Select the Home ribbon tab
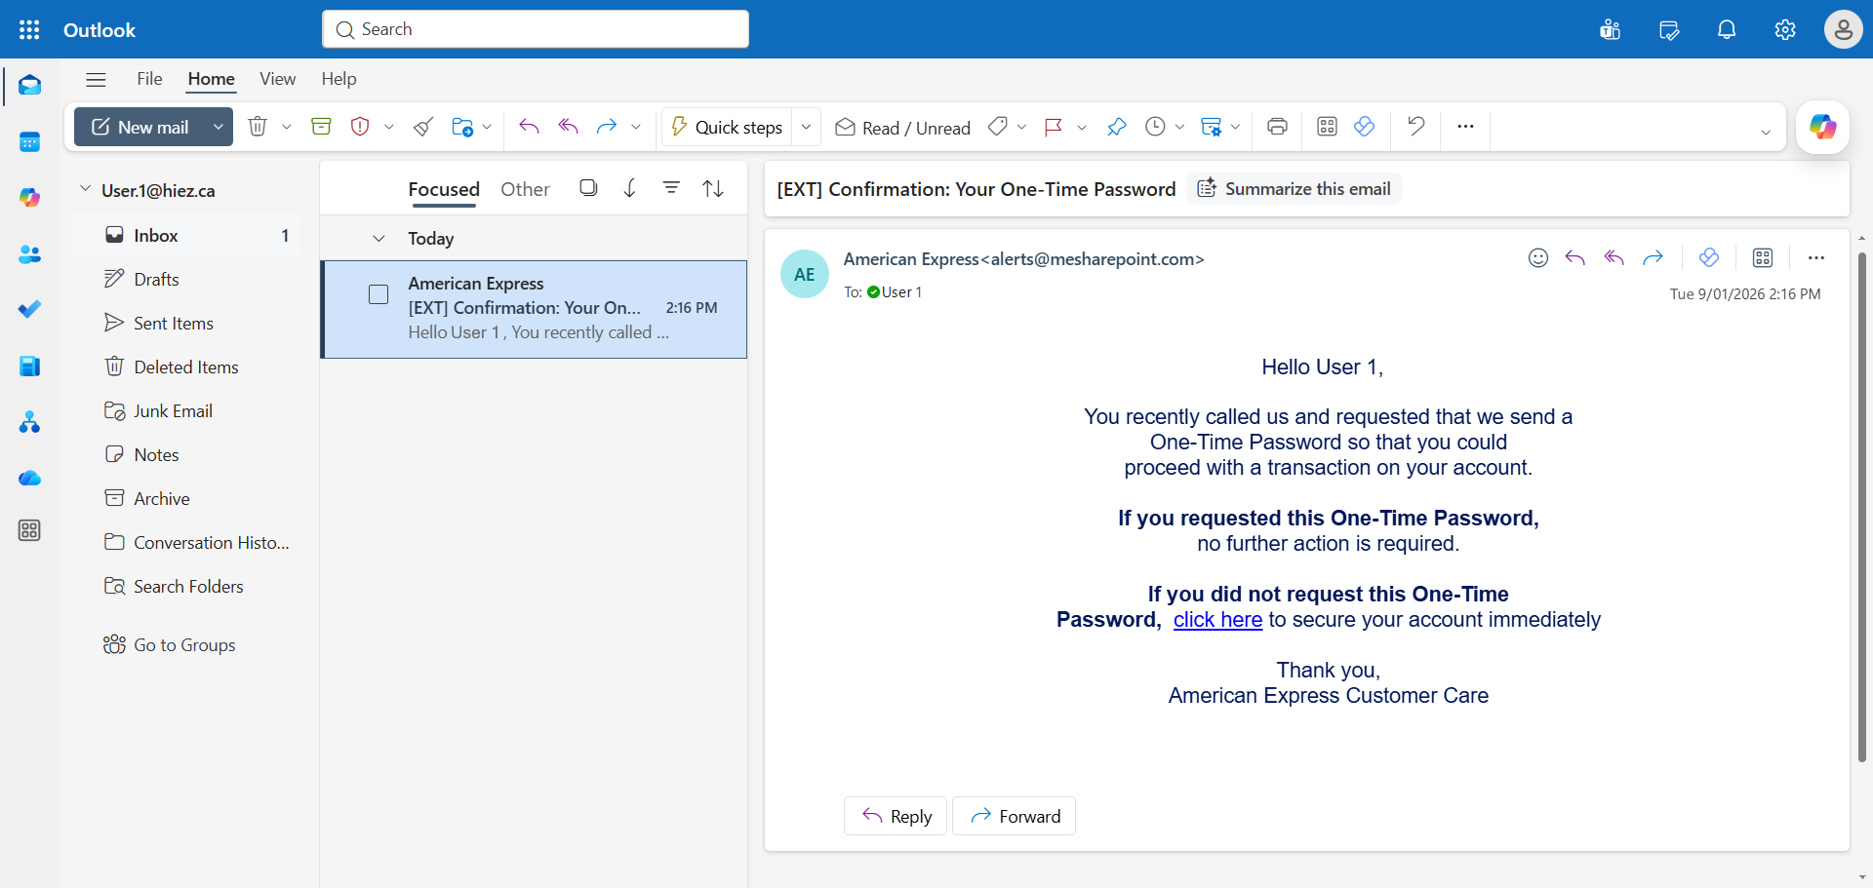Screen dimensions: 1873x888 pyautogui.click(x=211, y=79)
